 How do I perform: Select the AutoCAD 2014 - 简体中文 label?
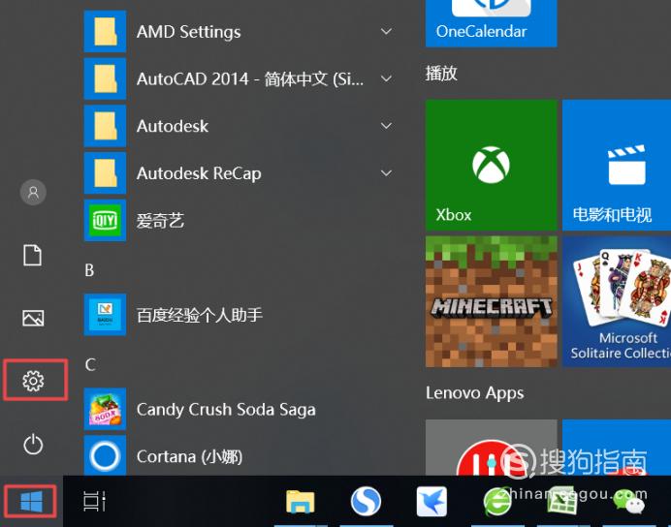click(250, 79)
